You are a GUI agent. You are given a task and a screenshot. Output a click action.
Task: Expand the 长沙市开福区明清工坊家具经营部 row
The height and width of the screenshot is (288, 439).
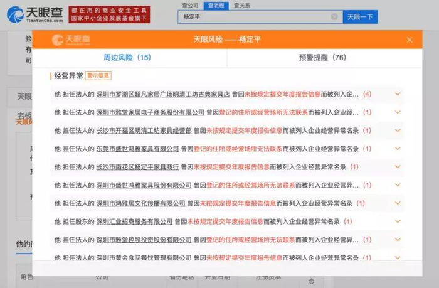coord(398,131)
